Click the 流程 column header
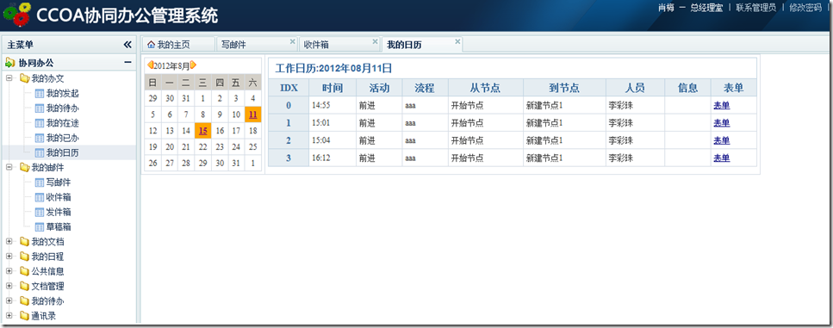 click(425, 88)
